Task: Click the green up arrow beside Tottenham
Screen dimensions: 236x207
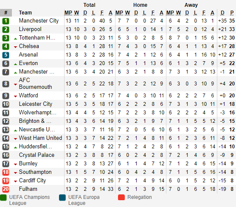Action: coord(15,39)
